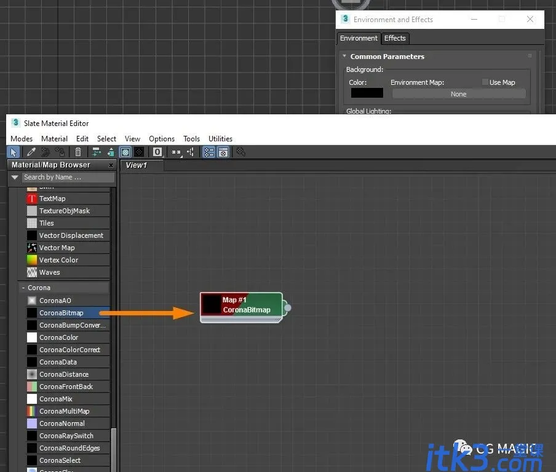Select CoronaColorCorrect entry
The width and height of the screenshot is (556, 472).
pyautogui.click(x=68, y=350)
